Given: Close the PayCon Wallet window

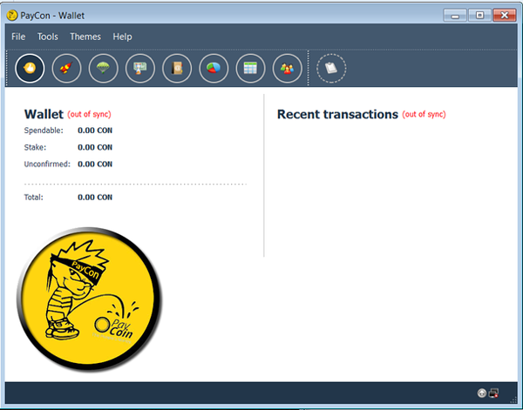Looking at the screenshot, I should point(505,16).
